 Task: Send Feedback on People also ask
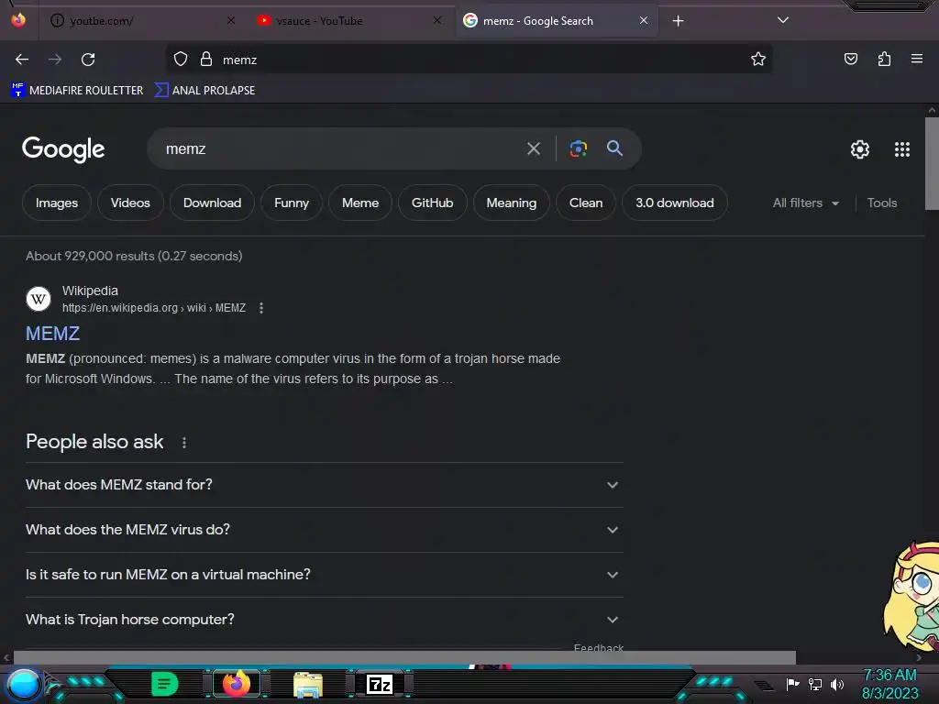598,648
